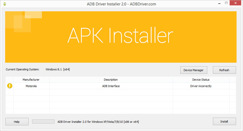
Task: Click the Description column header
Action: [x=111, y=80]
